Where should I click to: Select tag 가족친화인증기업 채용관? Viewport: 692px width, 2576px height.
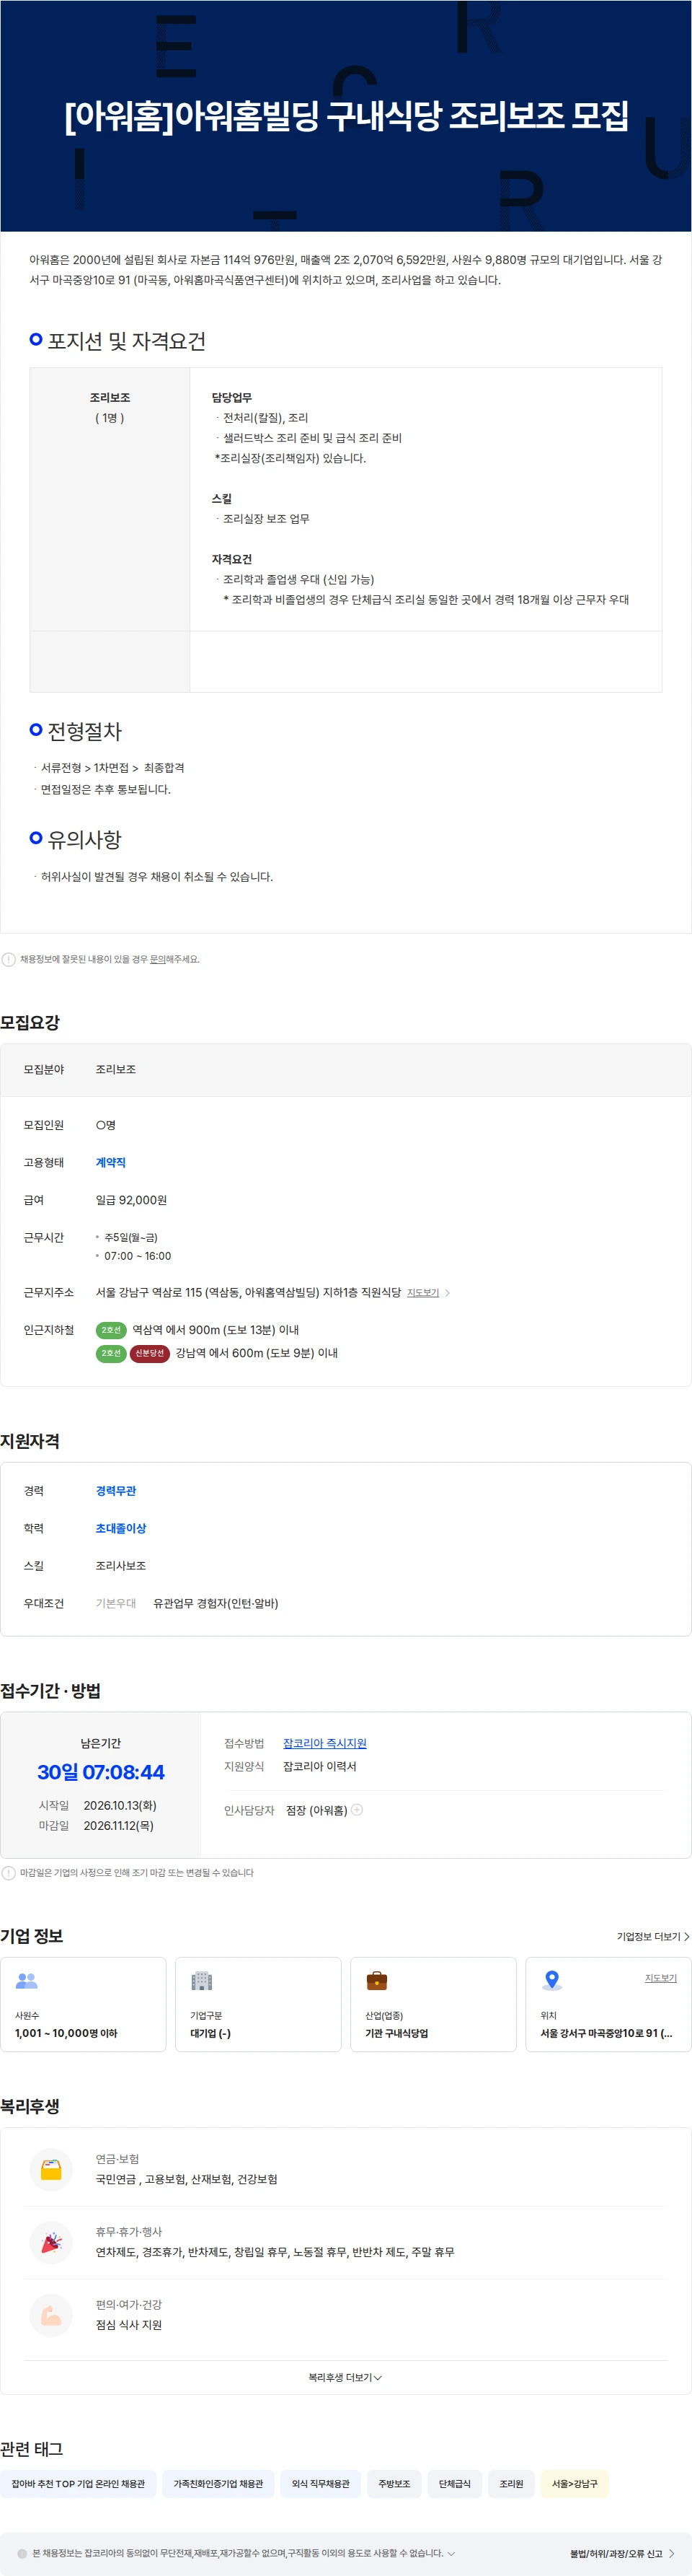[x=218, y=2483]
